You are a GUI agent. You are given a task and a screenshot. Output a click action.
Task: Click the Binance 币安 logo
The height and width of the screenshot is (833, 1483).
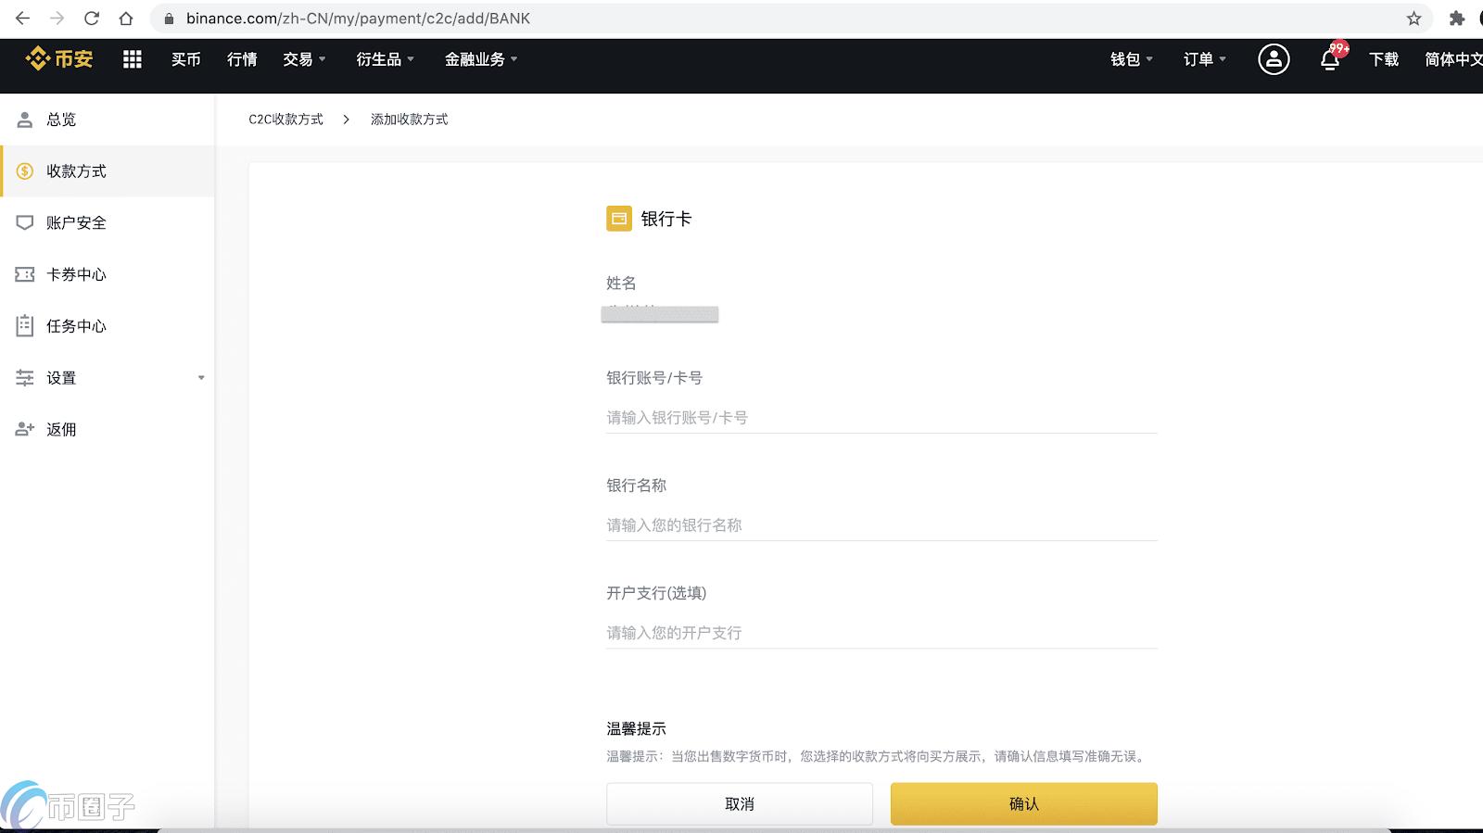point(59,59)
